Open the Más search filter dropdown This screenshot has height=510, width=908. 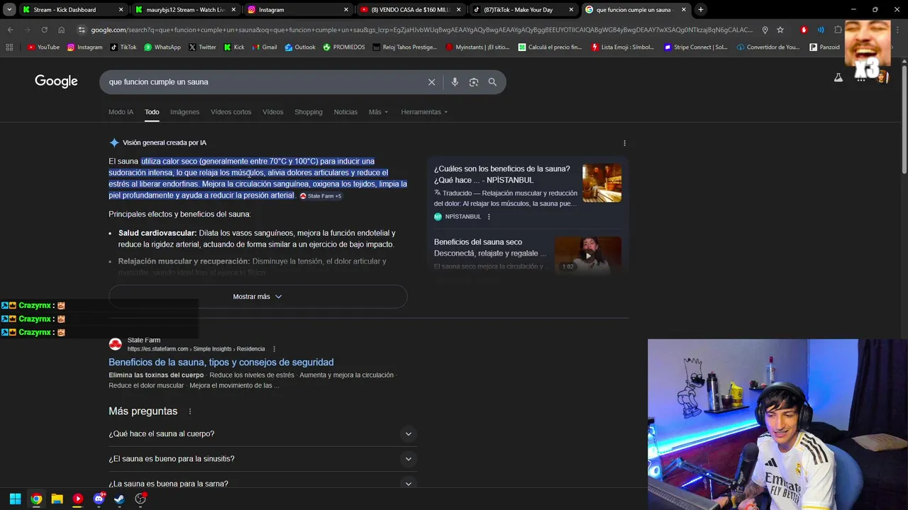tap(378, 112)
